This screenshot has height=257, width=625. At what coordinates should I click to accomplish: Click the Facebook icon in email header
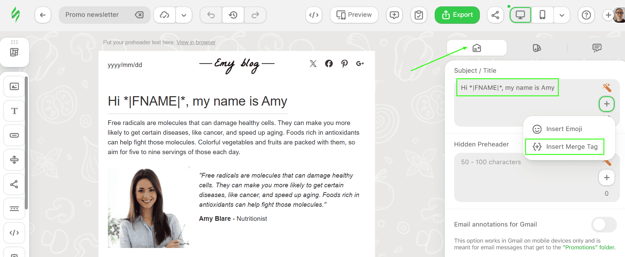[329, 64]
